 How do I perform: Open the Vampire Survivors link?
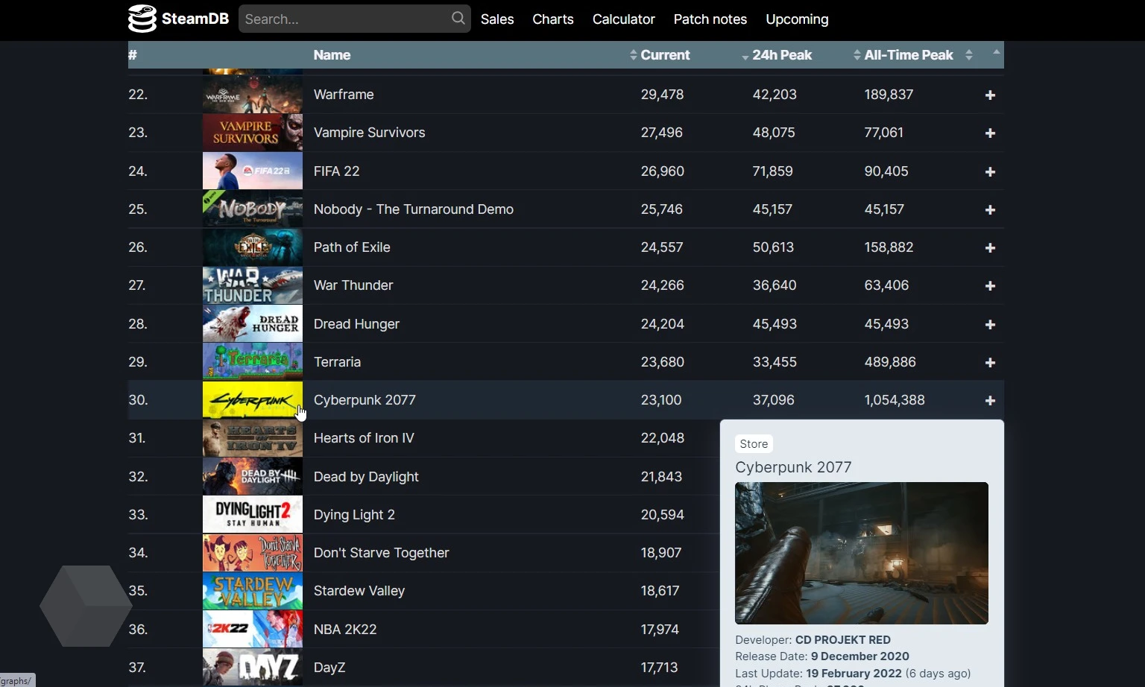370,133
